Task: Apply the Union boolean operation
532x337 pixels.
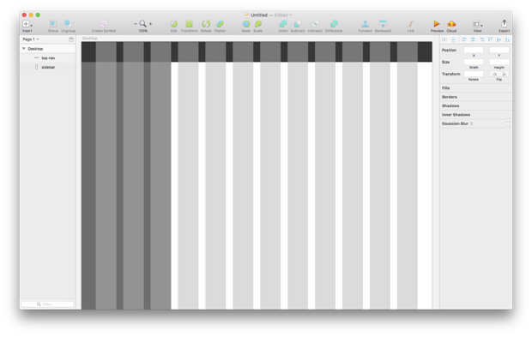Action: (x=282, y=24)
